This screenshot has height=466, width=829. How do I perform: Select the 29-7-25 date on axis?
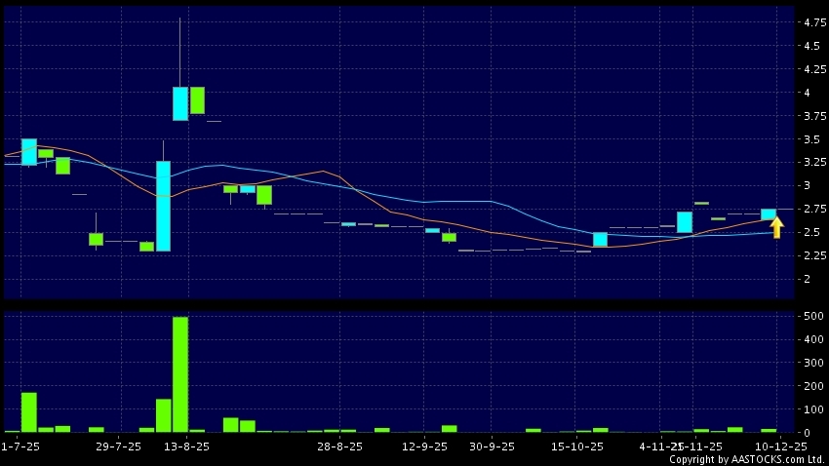[119, 446]
